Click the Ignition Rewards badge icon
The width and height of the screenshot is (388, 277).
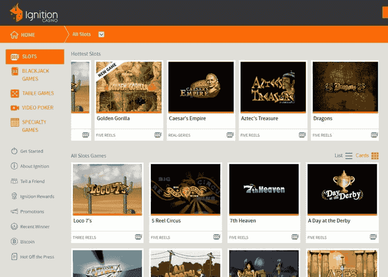[x=14, y=196]
